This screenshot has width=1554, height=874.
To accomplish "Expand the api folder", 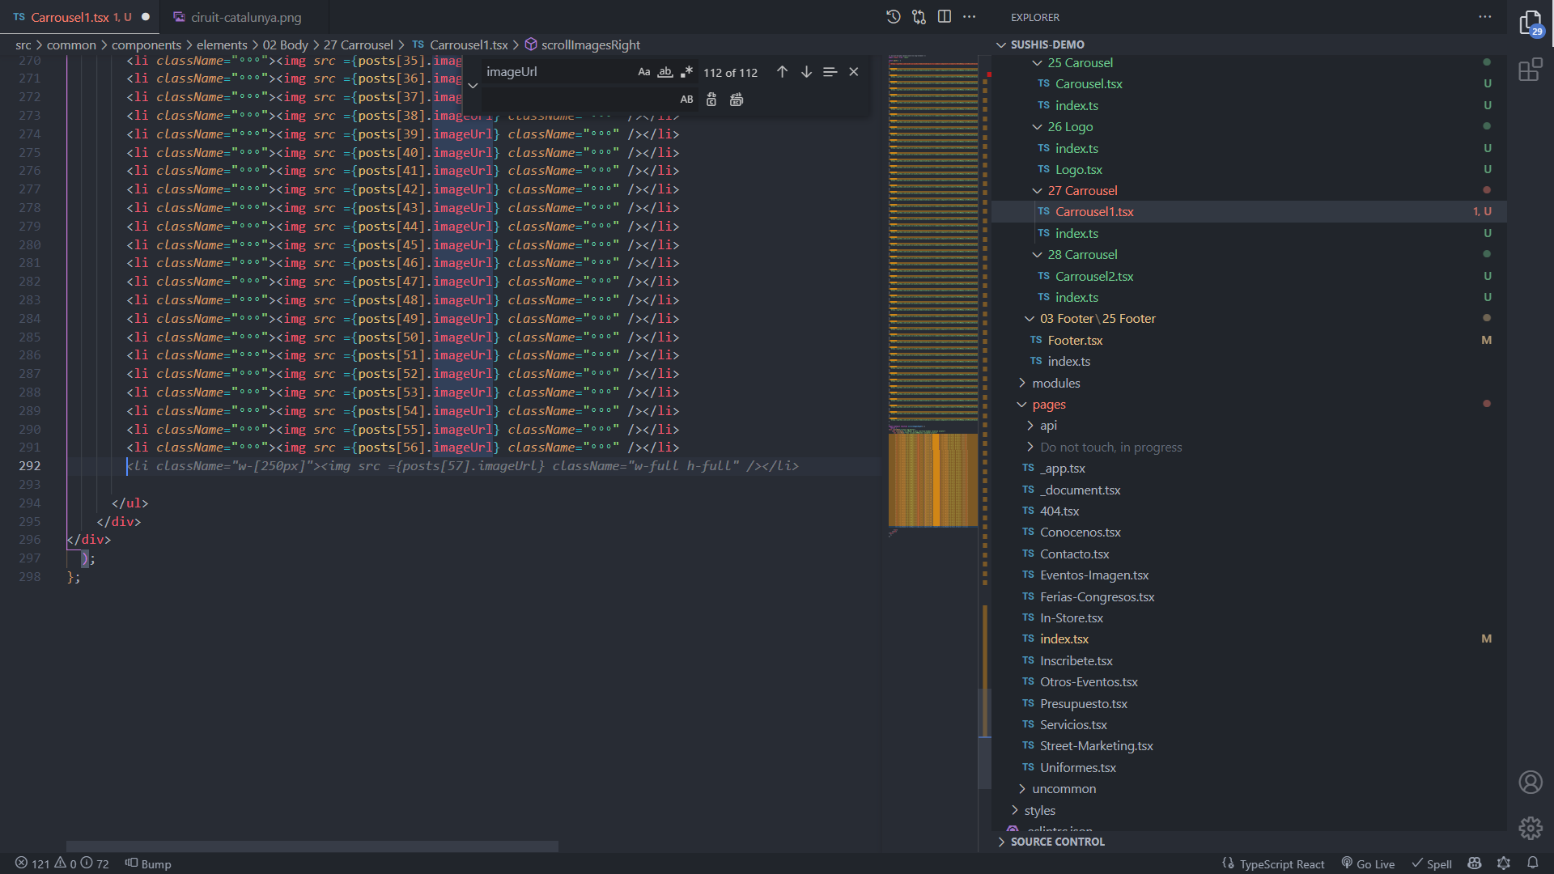I will [1030, 426].
